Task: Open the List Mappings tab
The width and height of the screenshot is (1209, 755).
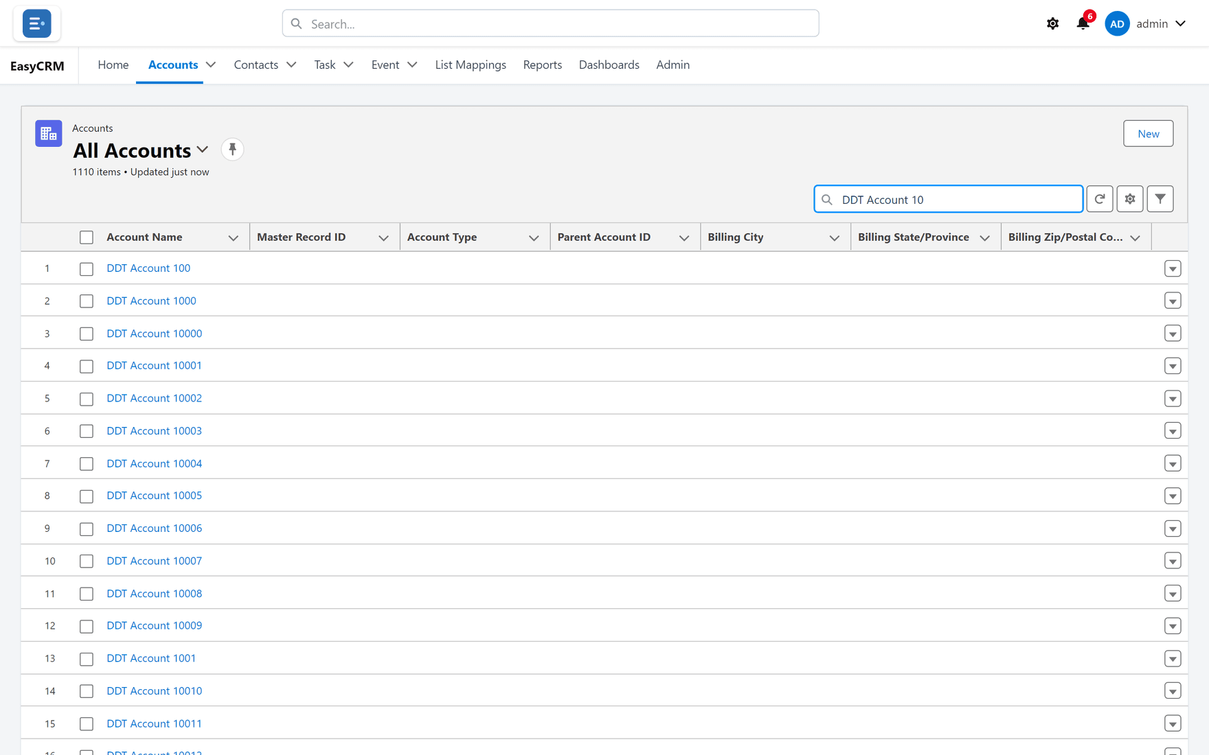Action: tap(471, 65)
